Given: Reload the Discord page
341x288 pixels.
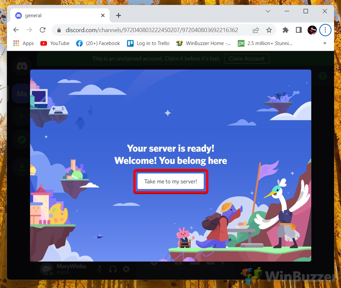Looking at the screenshot, I should (43, 30).
